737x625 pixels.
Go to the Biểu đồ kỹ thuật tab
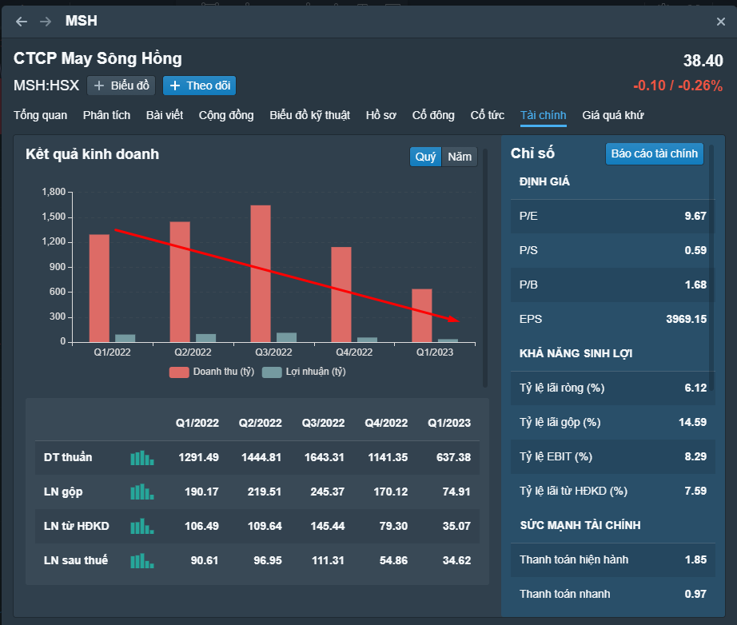pyautogui.click(x=309, y=115)
